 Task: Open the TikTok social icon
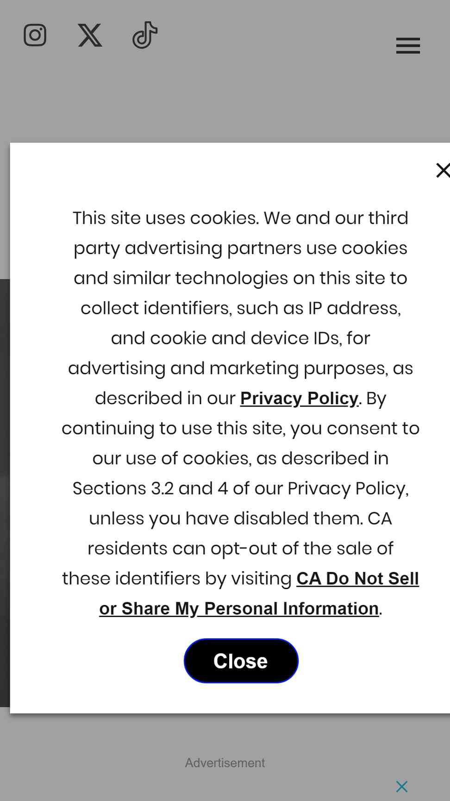click(144, 35)
